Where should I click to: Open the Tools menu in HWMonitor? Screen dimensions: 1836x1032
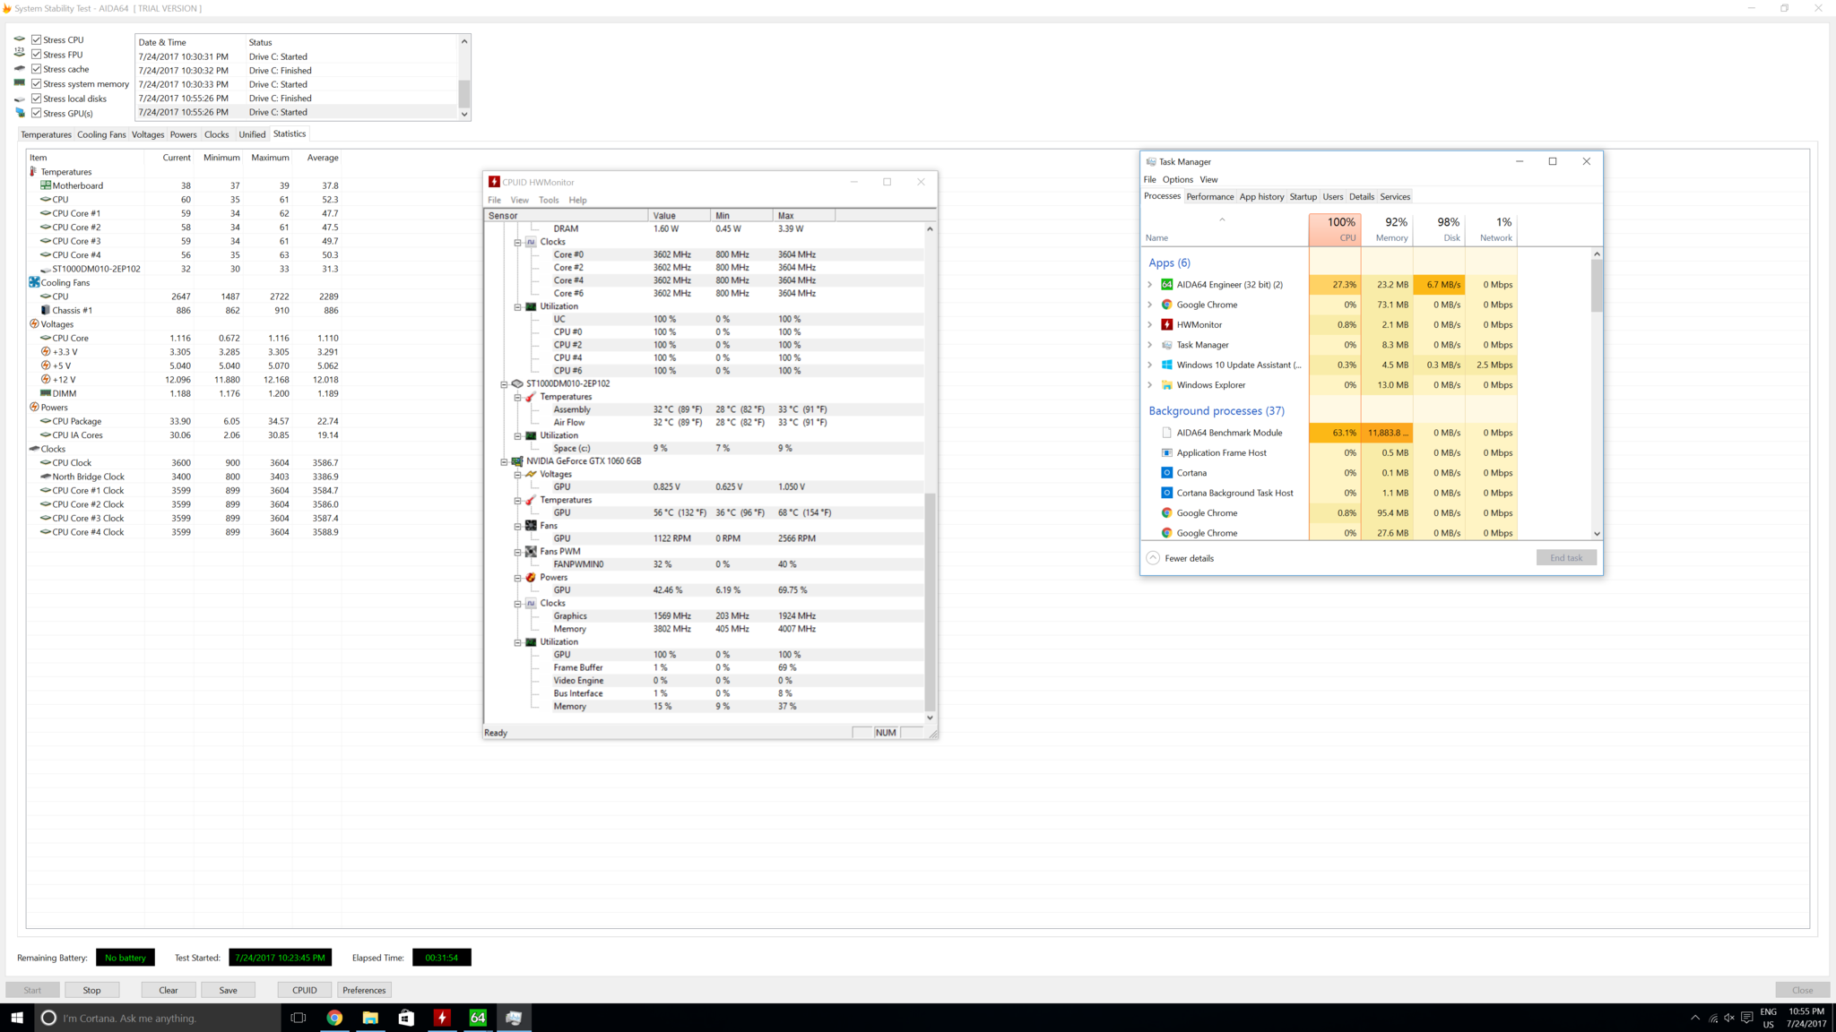coord(549,200)
